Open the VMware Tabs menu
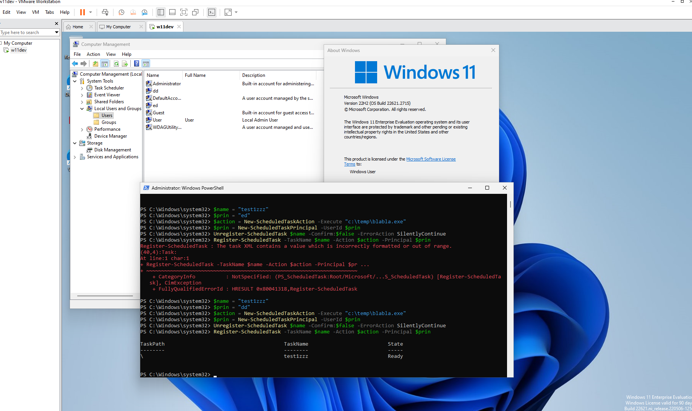 click(50, 12)
